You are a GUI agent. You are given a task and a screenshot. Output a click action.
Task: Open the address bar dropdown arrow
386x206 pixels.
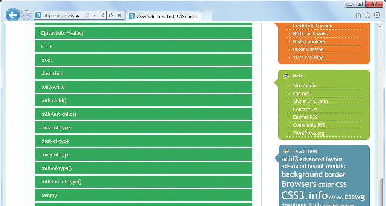[94, 15]
